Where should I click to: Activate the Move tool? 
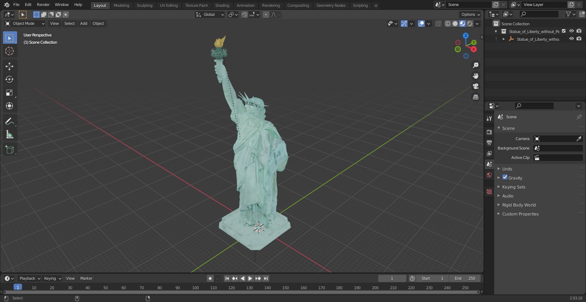pyautogui.click(x=9, y=66)
